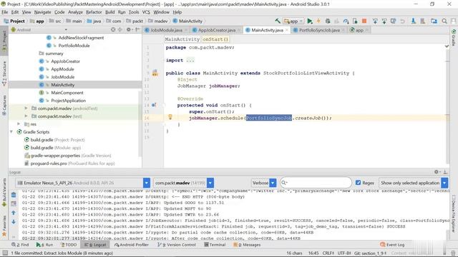Switch to AppJobCreator.java tab
This screenshot has width=458, height=257.
(x=216, y=30)
